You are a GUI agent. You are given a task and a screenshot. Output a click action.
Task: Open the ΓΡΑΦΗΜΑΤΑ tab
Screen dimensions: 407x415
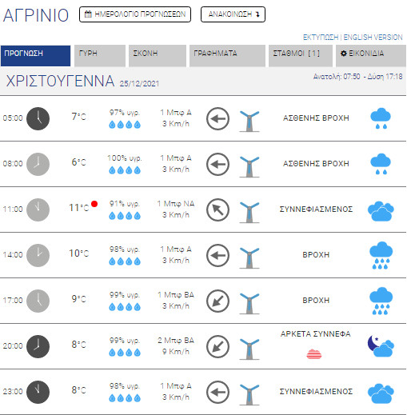(227, 56)
